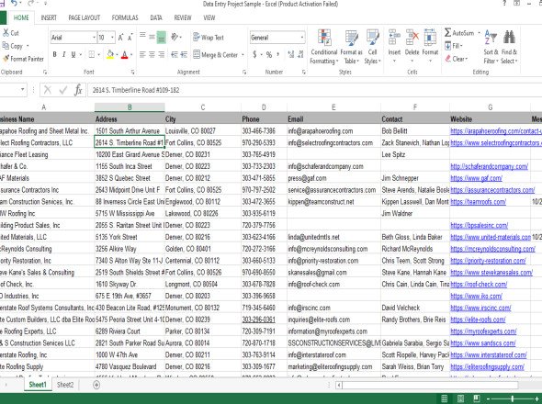542x404 pixels.
Task: Click Merge & Center button
Action: [x=216, y=55]
